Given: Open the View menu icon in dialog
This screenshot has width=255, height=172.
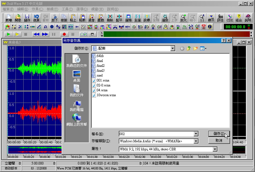Looking at the screenshot, I should pyautogui.click(x=203, y=49).
